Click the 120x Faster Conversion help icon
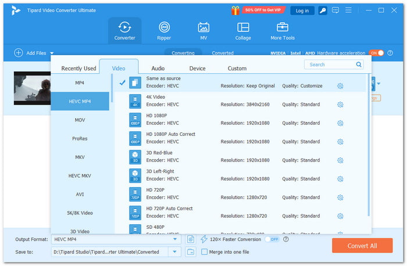This screenshot has height=266, width=407. [285, 239]
